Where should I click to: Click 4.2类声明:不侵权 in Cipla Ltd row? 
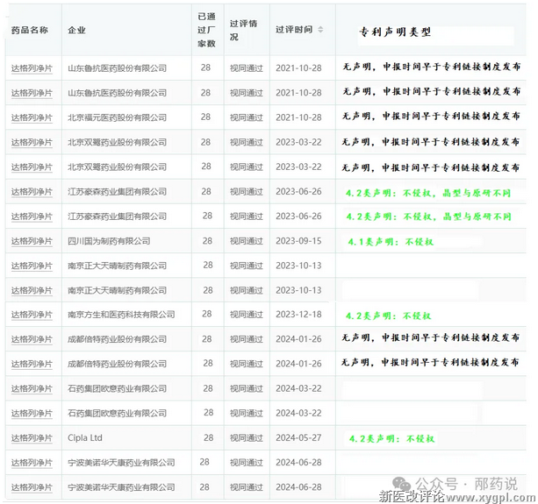(391, 439)
